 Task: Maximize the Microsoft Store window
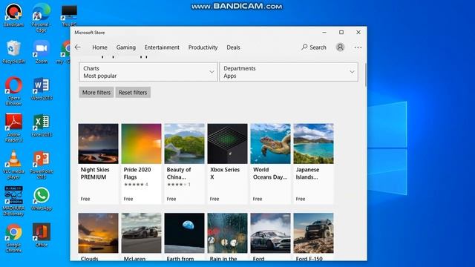click(x=341, y=33)
